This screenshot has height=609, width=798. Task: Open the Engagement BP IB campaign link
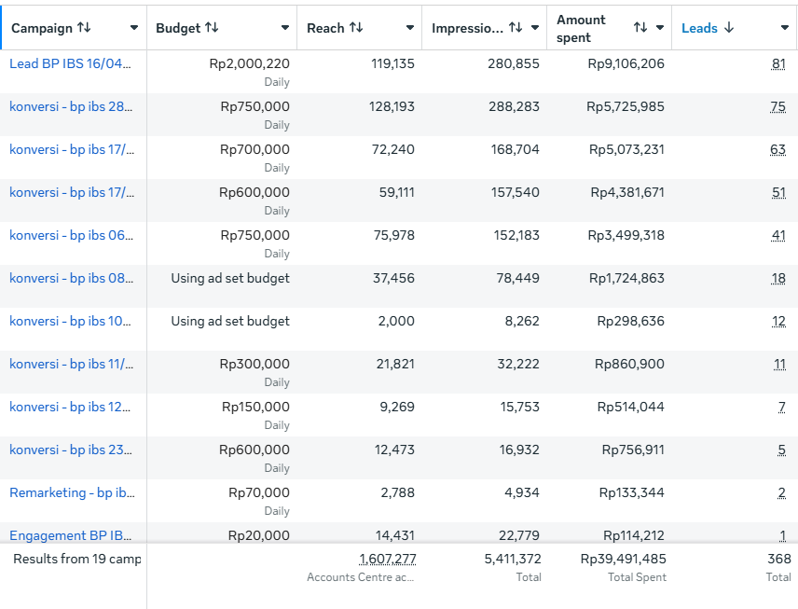pos(71,535)
